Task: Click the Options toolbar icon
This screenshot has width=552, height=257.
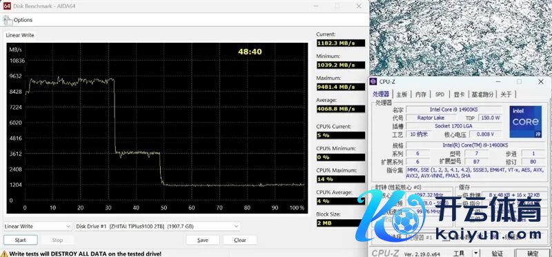Action: tap(8, 21)
